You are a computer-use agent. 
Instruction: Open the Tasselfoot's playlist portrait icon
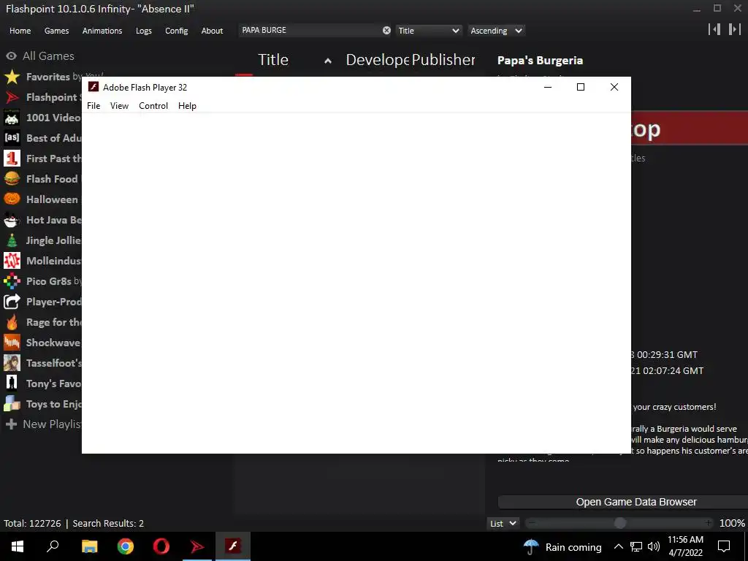coord(12,363)
